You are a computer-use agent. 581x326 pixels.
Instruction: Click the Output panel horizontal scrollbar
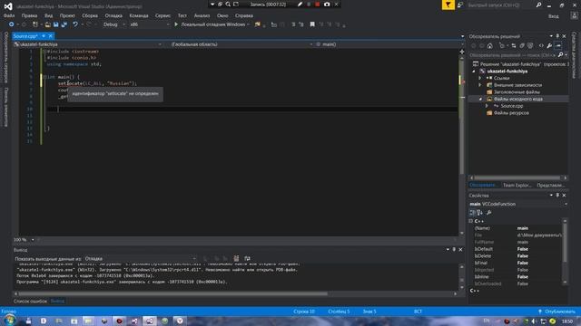173,293
